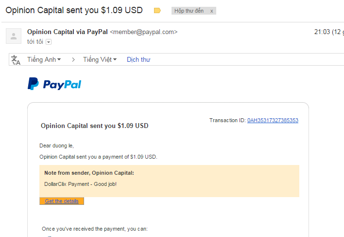The width and height of the screenshot is (344, 237).
Task: Click the translate icon
Action: pos(16,60)
